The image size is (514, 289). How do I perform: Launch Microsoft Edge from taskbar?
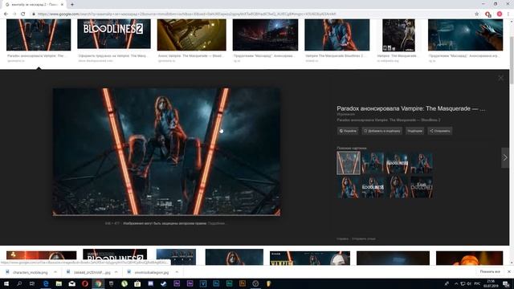(46, 283)
